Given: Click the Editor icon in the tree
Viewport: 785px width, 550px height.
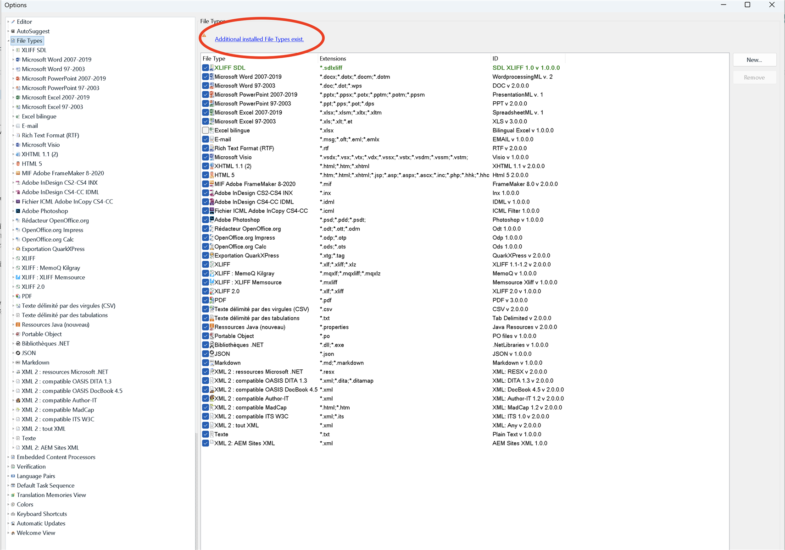Looking at the screenshot, I should pos(13,22).
